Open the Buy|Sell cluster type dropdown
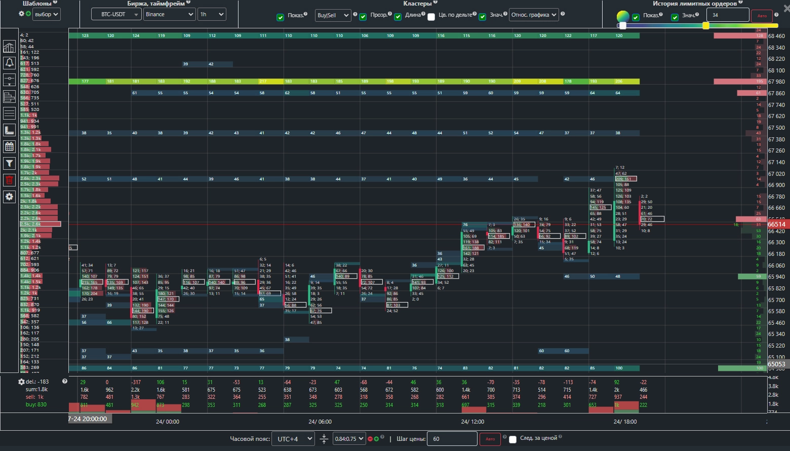 click(333, 15)
